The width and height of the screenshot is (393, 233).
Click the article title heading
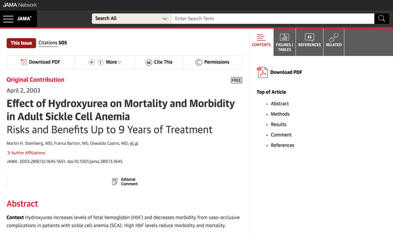[120, 110]
